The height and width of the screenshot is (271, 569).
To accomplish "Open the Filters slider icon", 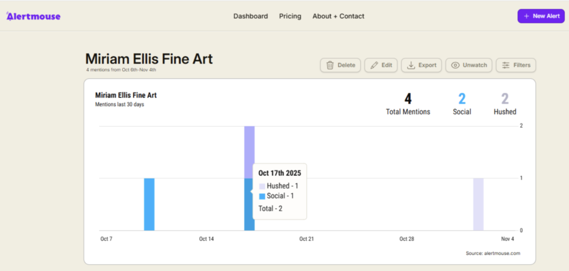I will [506, 65].
